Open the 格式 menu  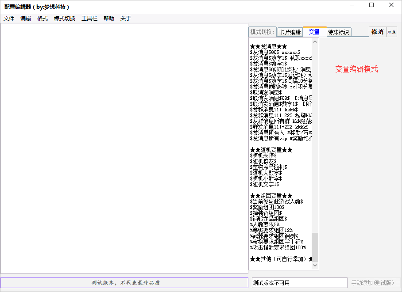click(x=42, y=18)
